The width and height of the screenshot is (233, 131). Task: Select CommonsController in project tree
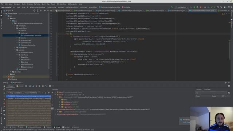click(x=27, y=45)
